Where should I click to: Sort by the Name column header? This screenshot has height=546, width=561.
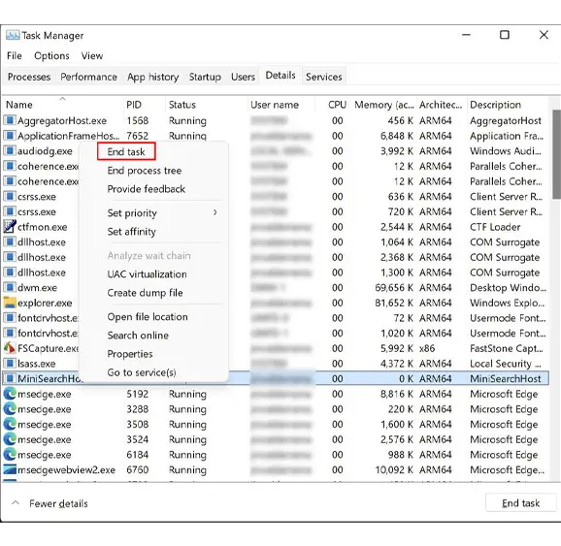coord(63,105)
